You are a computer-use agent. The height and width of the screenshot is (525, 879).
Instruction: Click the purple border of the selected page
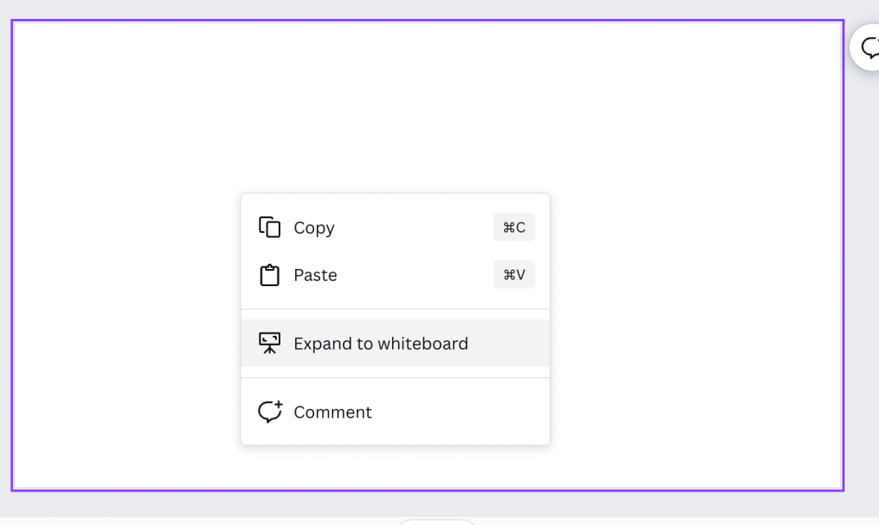pyautogui.click(x=12, y=258)
